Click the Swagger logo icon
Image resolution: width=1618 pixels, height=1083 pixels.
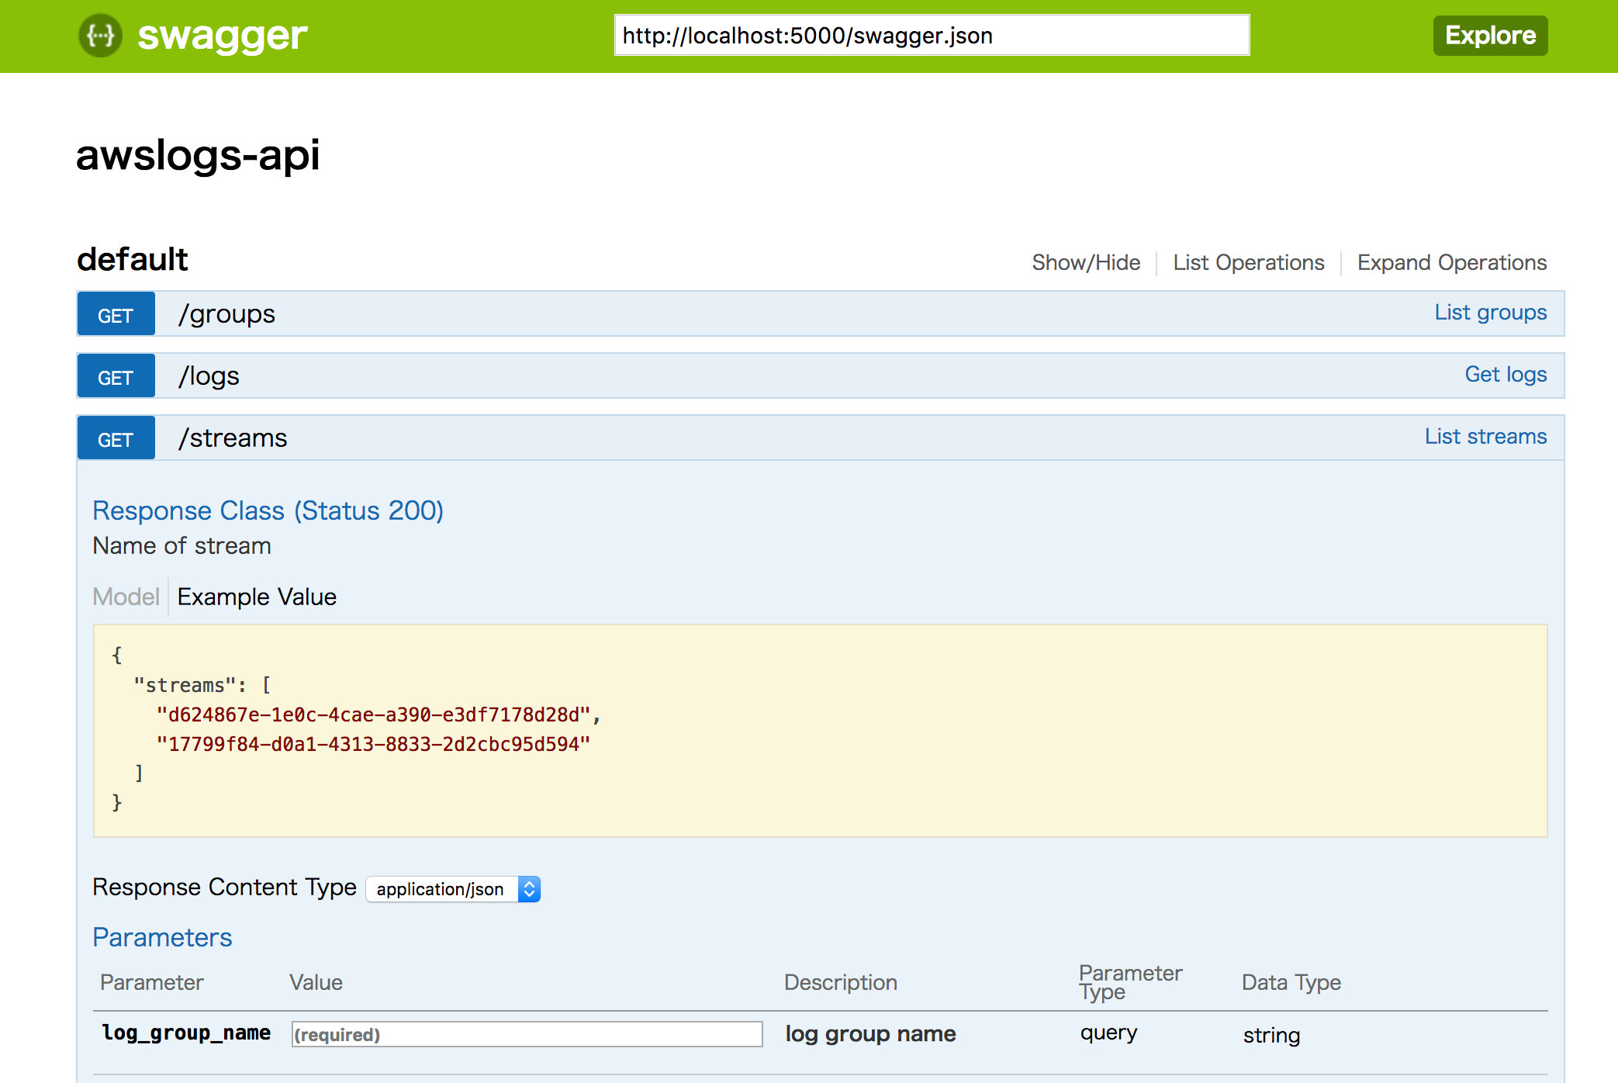point(100,36)
